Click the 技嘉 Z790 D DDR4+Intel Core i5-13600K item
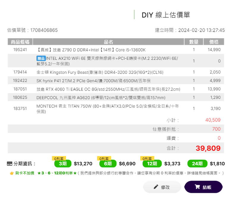 91,50
